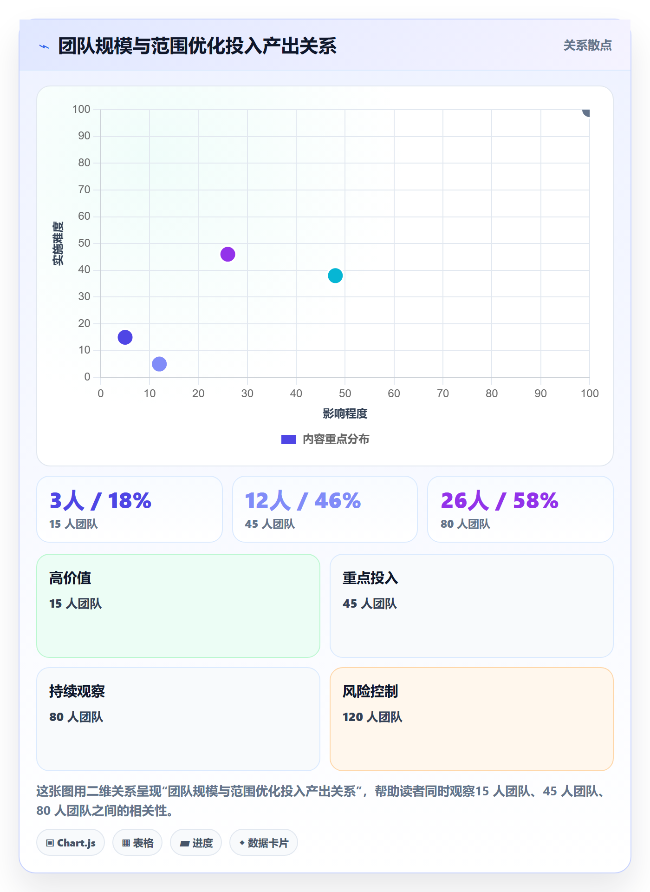Screen dimensions: 650x892
Task: Select the 持续观察 quadrant card
Action: tap(178, 719)
